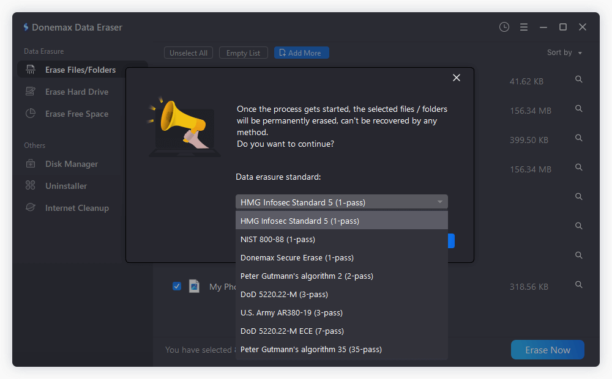This screenshot has width=612, height=379.
Task: Open the Erase Free Space section
Action: click(x=76, y=114)
